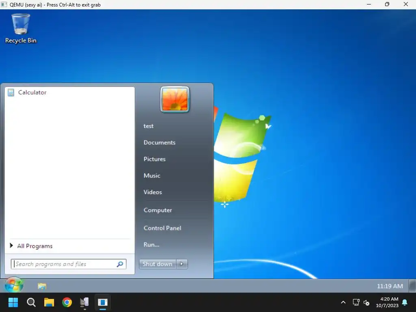Click the QEMU title bar window icon
This screenshot has width=416, height=312.
4,4
